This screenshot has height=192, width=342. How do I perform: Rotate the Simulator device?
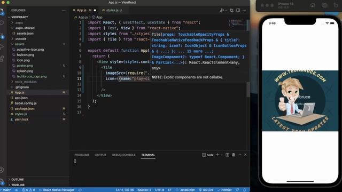coord(336,5)
